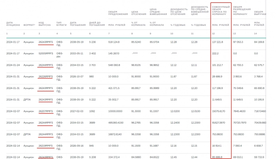Viewport: 276px width, 159px height.
Task: Click the 26226RMFS issue code link
Action: (46, 76)
